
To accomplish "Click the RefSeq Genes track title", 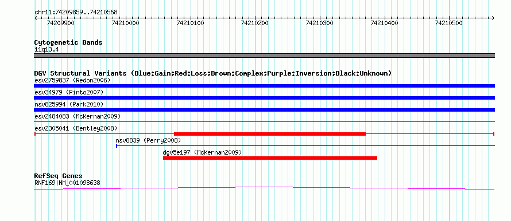I will [59, 176].
